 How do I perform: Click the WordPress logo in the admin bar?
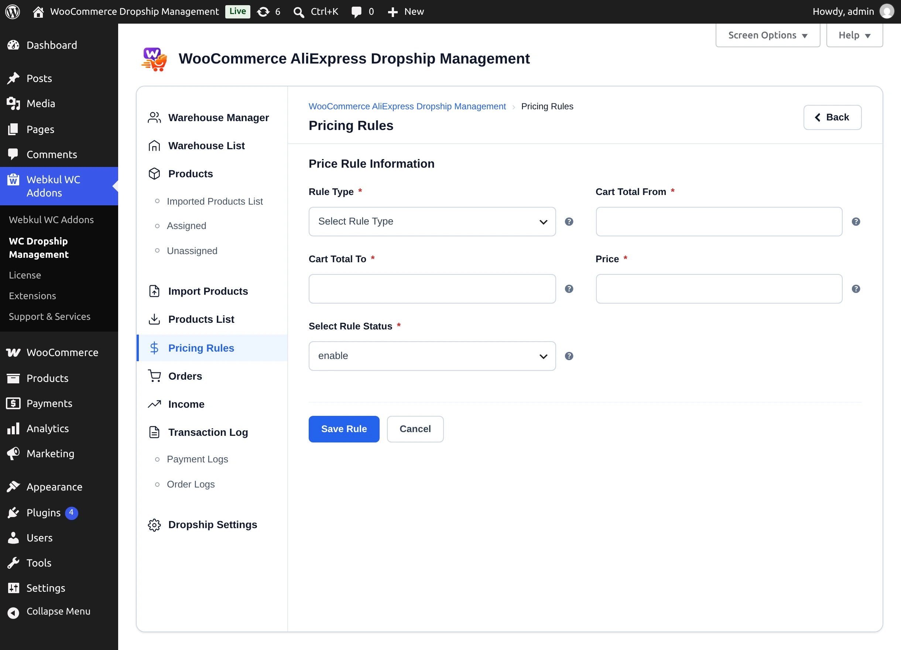[12, 11]
